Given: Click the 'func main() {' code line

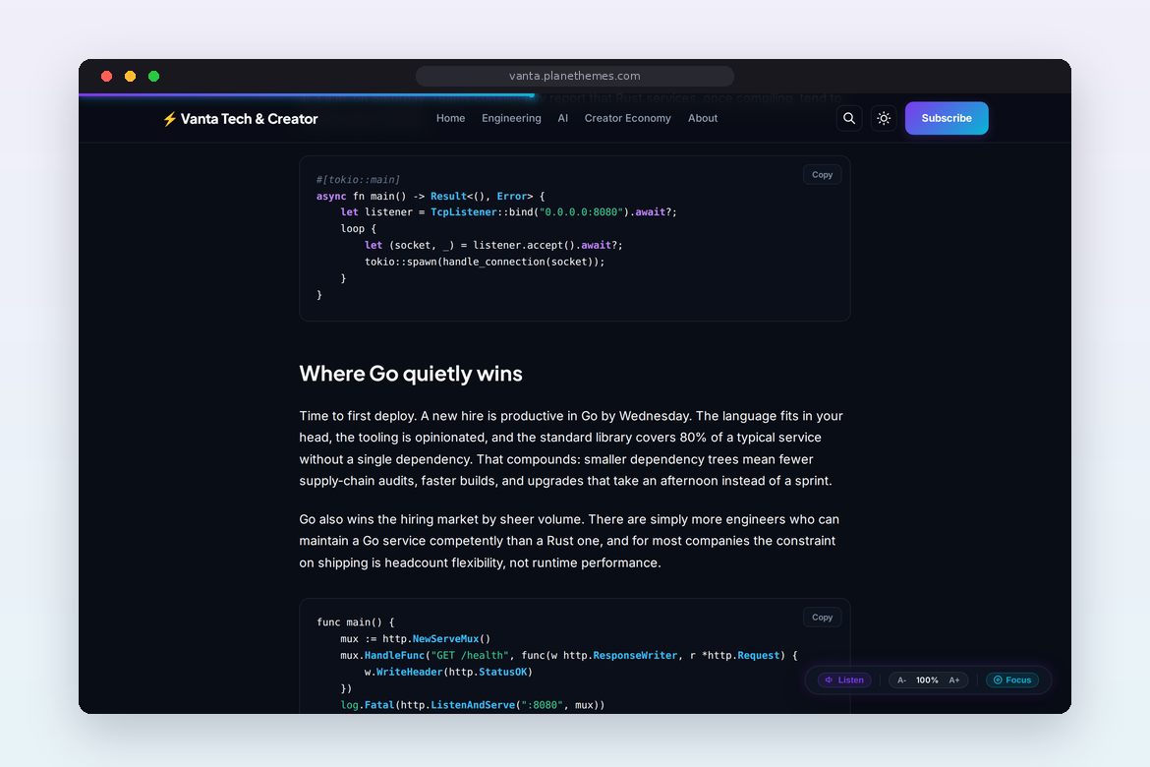Looking at the screenshot, I should 355,621.
